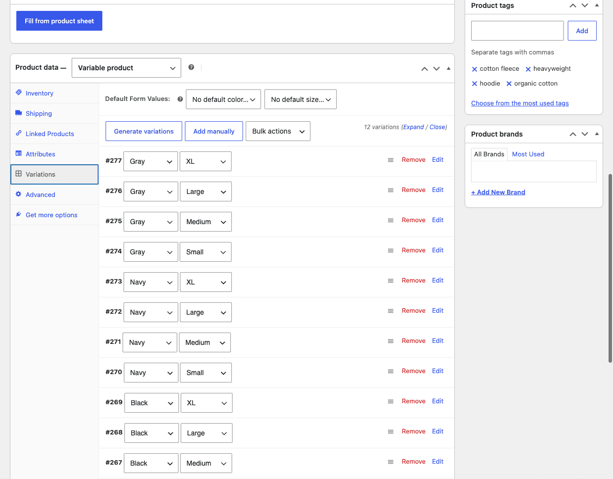Edit variation #267
Viewport: 613px width, 479px height.
(x=438, y=462)
